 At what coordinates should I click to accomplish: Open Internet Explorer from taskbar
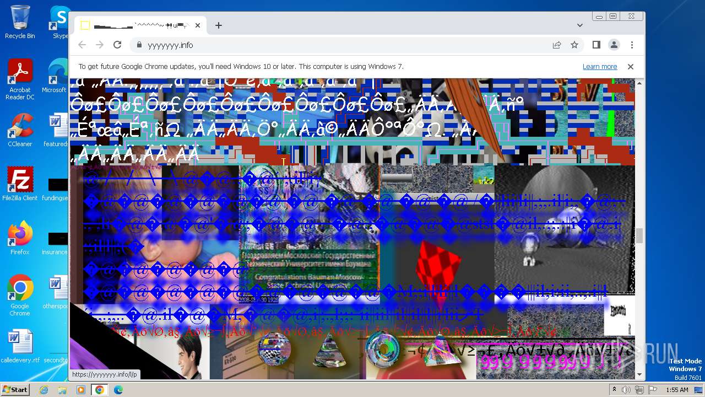[x=44, y=390]
